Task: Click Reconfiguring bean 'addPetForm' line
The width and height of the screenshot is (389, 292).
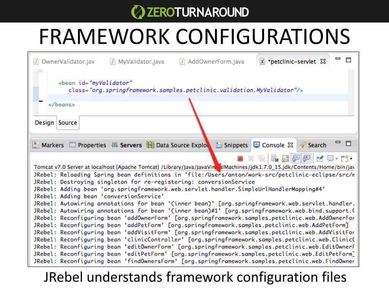Action: [191, 225]
